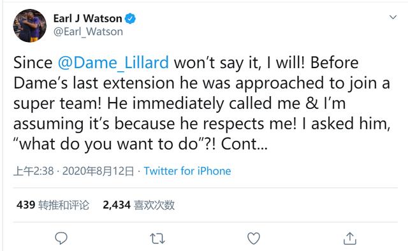View the 2,434 likes list
Screen dimensions: 408x251
click(139, 205)
